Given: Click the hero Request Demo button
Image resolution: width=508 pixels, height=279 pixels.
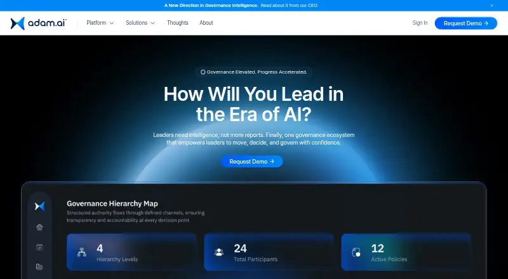Looking at the screenshot, I should (x=251, y=162).
